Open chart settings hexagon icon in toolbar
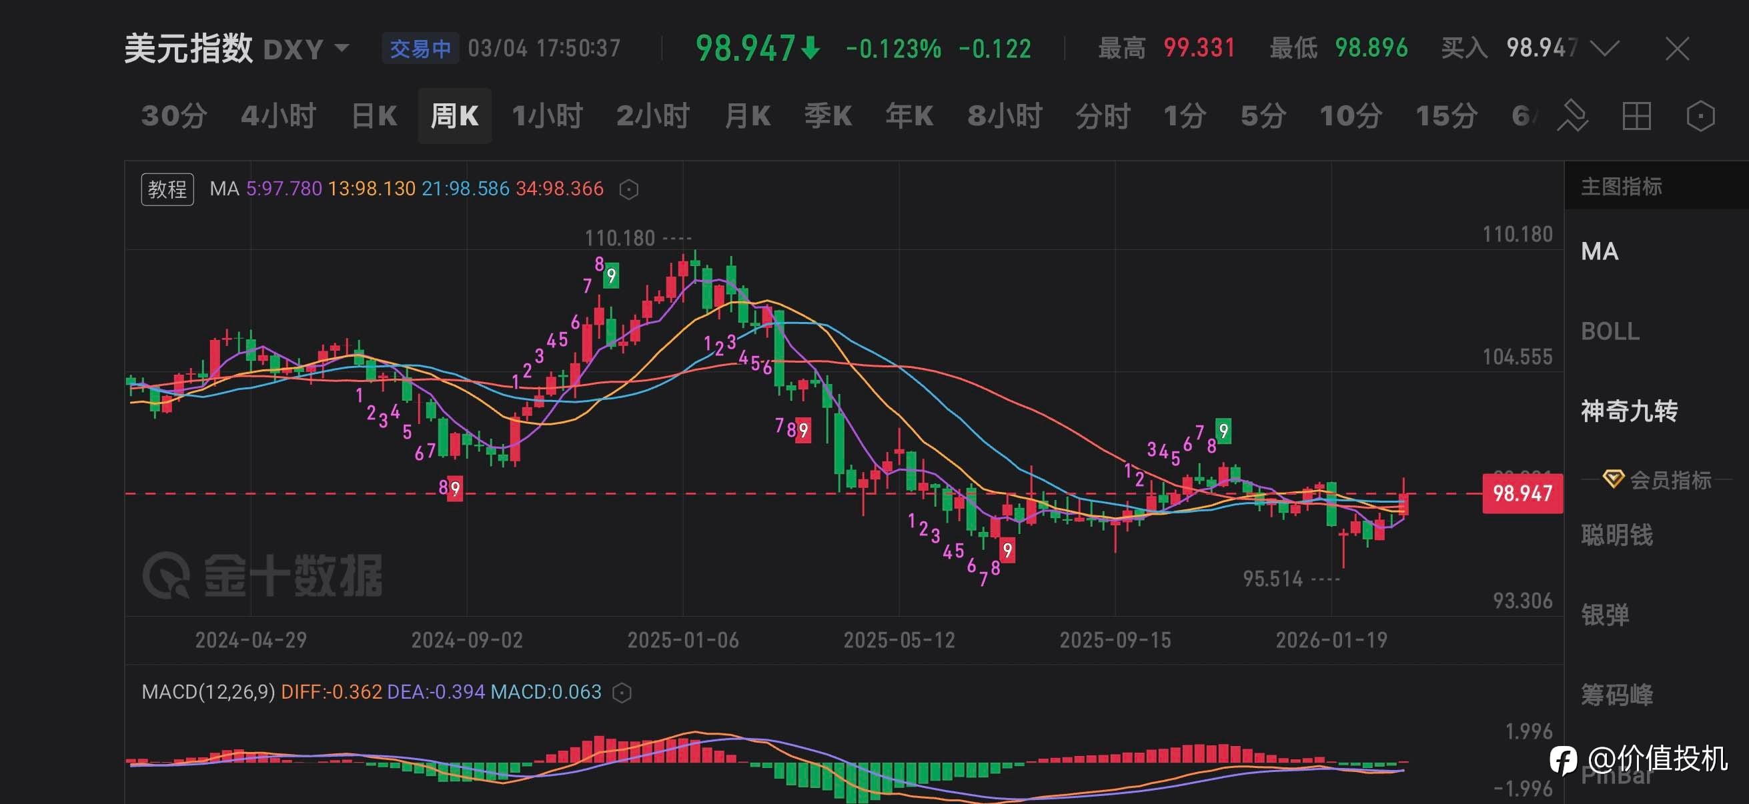Screen dimensions: 1749x804 pos(1700,116)
